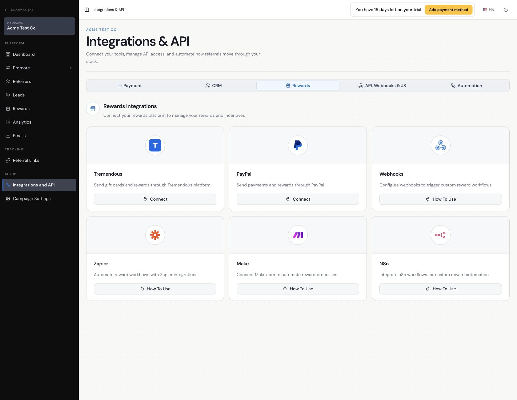Click the Analytics chart icon
The image size is (517, 400).
tap(8, 122)
